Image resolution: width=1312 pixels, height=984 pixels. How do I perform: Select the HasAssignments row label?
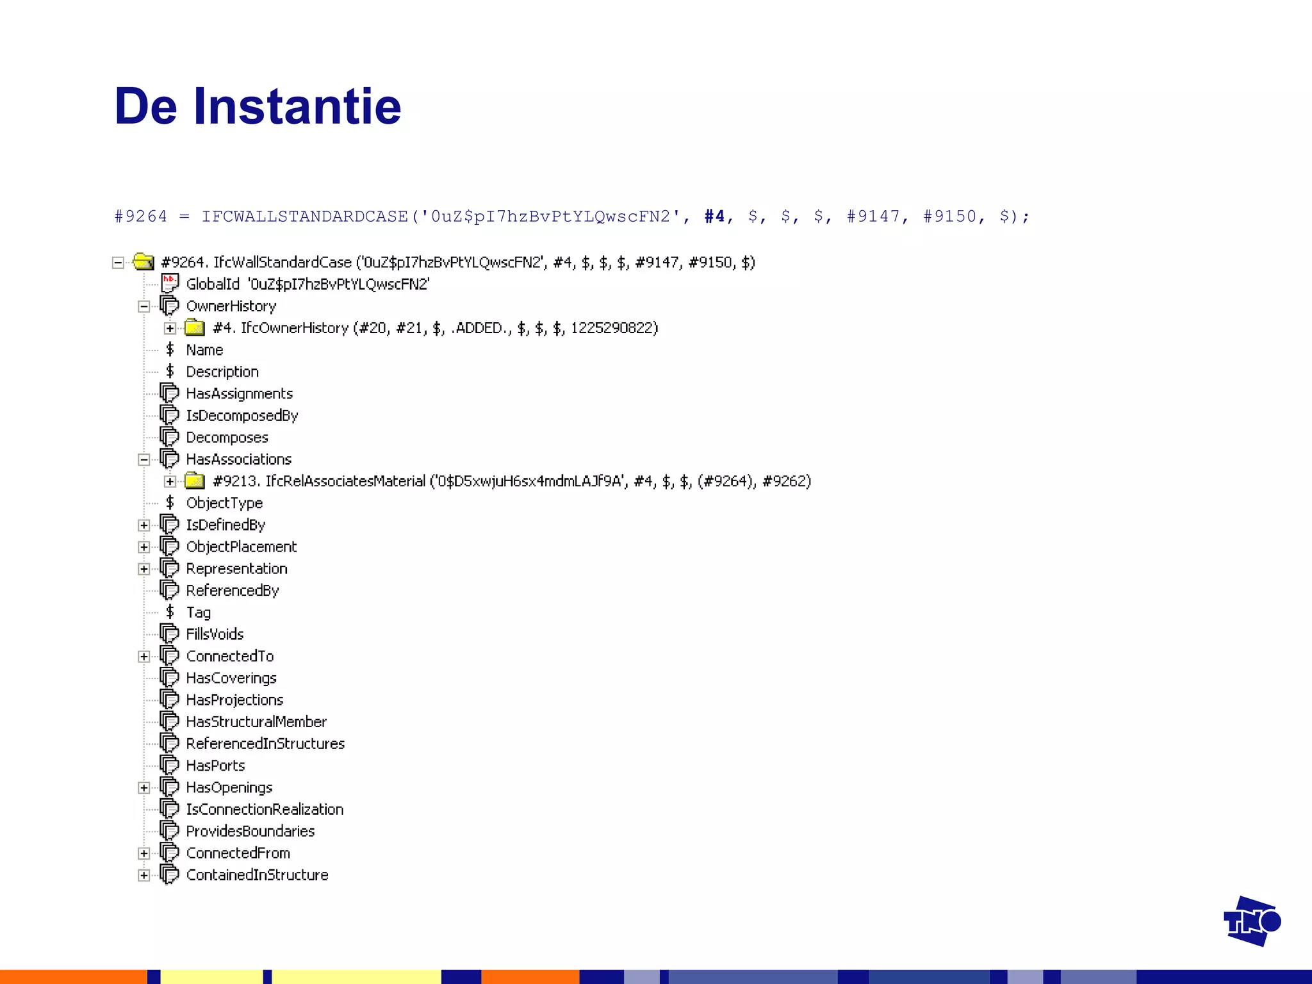tap(239, 393)
